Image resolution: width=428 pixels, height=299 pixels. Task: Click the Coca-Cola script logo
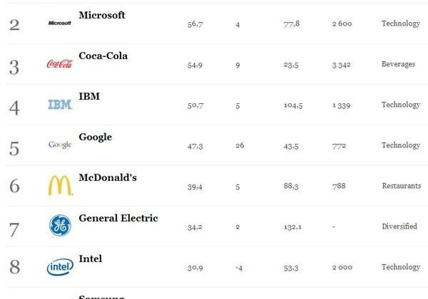coord(60,64)
